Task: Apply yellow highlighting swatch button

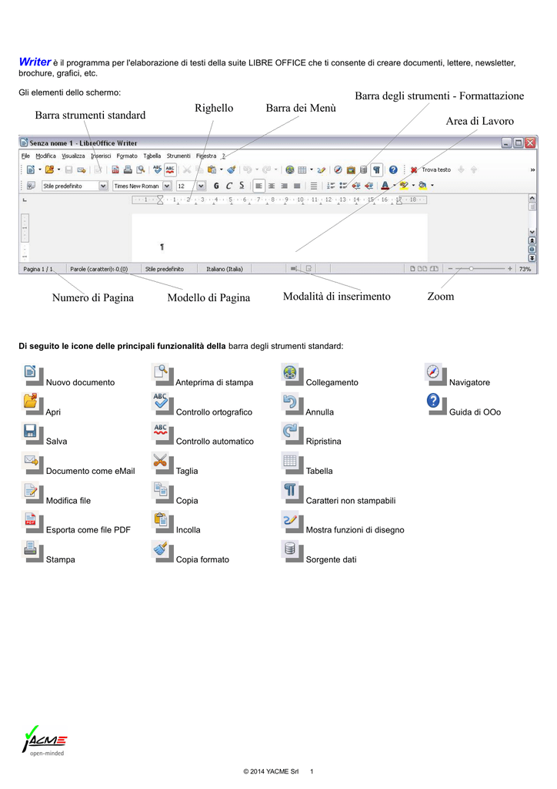Action: coord(404,186)
